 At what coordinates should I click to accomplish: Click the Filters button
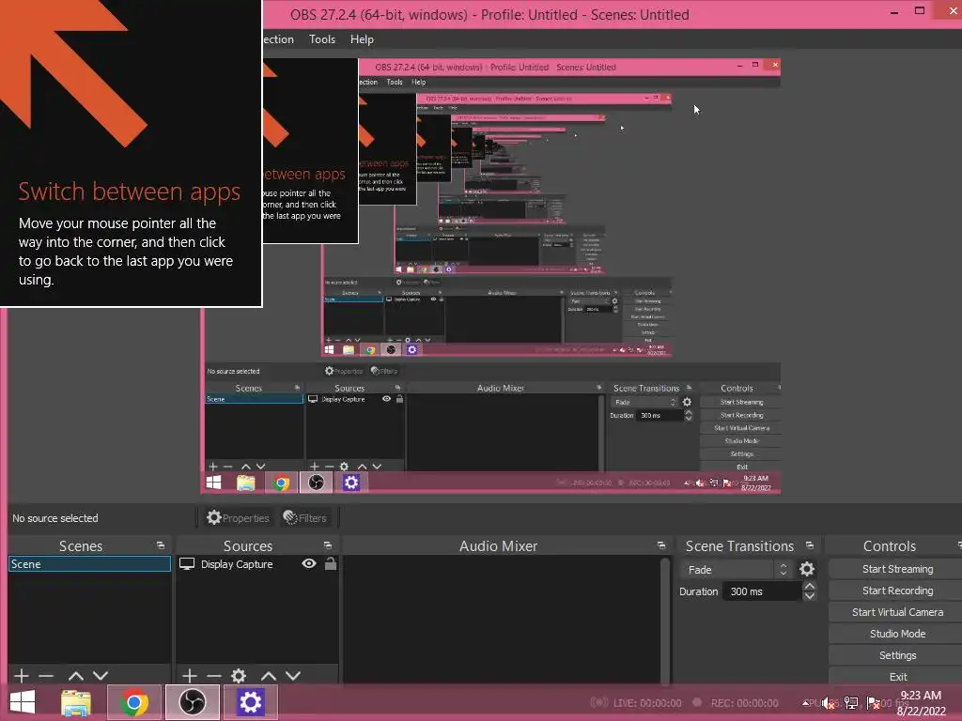click(305, 518)
